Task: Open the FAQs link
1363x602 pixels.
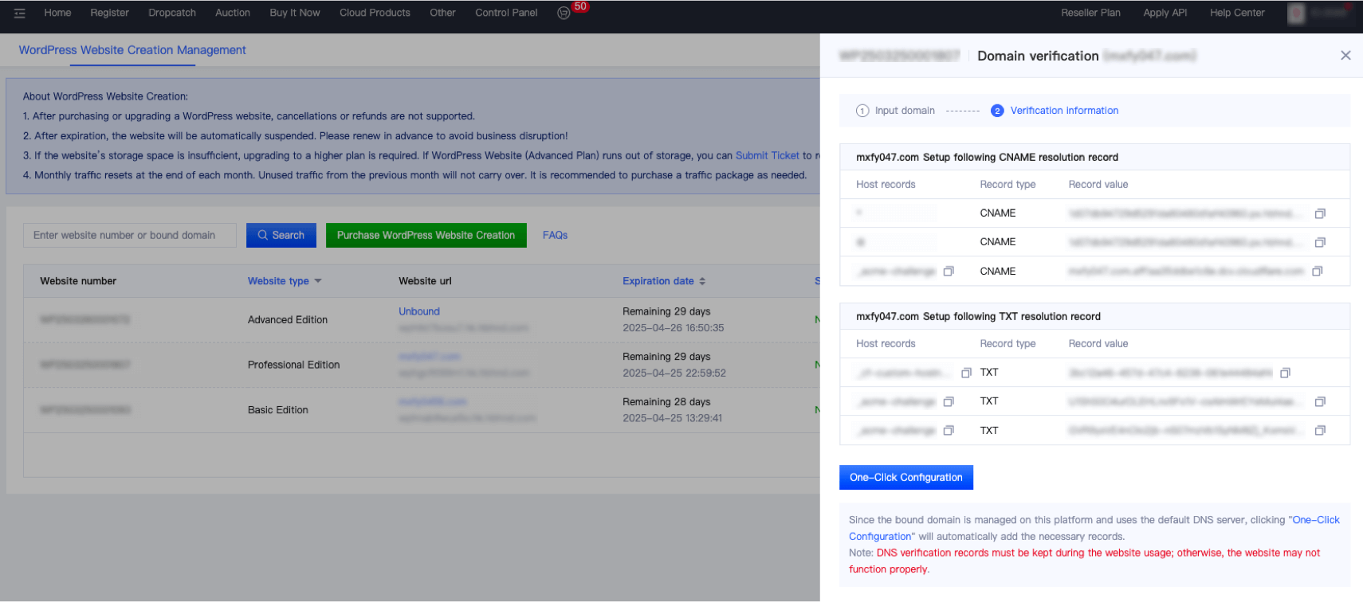Action: pyautogui.click(x=555, y=236)
